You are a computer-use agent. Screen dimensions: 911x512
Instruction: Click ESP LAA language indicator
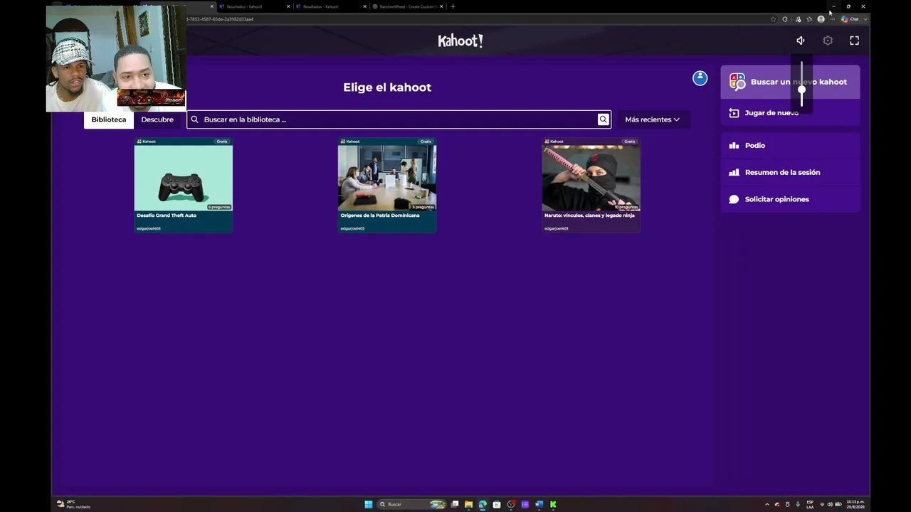(x=810, y=504)
